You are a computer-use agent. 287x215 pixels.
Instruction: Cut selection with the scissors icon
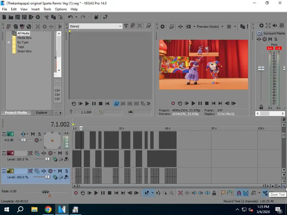(x=47, y=17)
